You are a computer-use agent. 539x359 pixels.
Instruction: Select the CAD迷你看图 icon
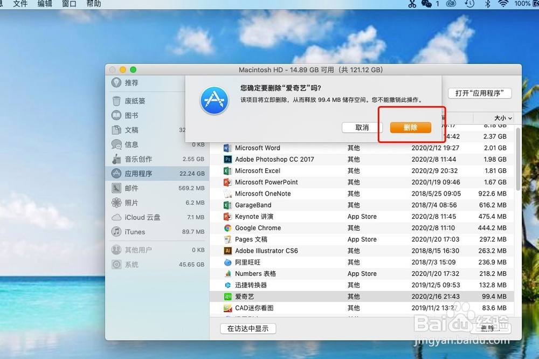228,308
